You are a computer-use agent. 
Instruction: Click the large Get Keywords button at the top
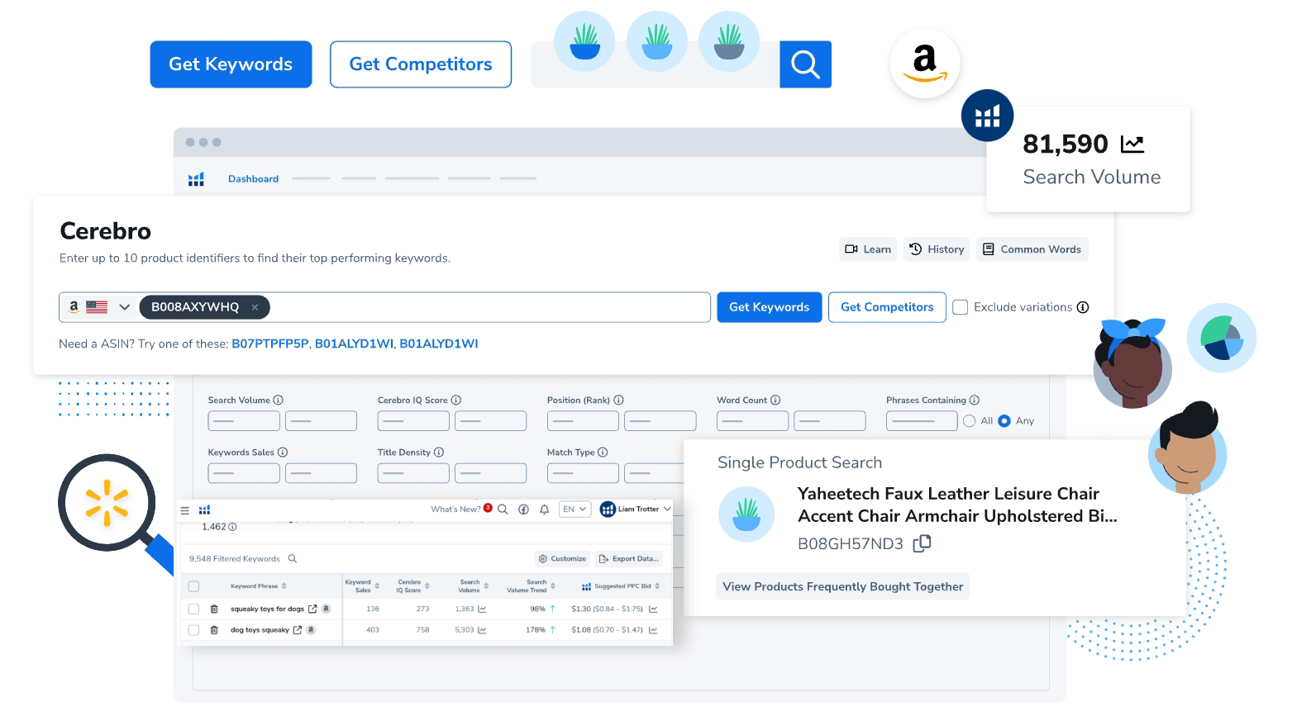(231, 64)
